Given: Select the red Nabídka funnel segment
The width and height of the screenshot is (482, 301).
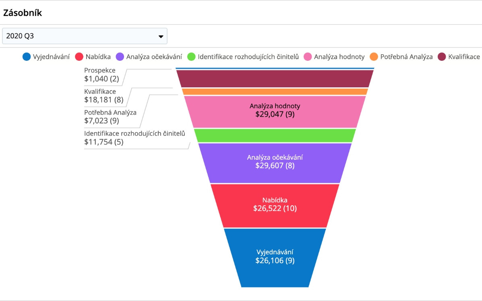Looking at the screenshot, I should (x=275, y=205).
